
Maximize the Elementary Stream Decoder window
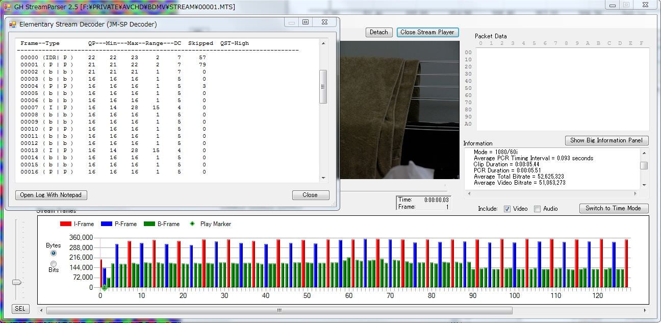pos(306,22)
